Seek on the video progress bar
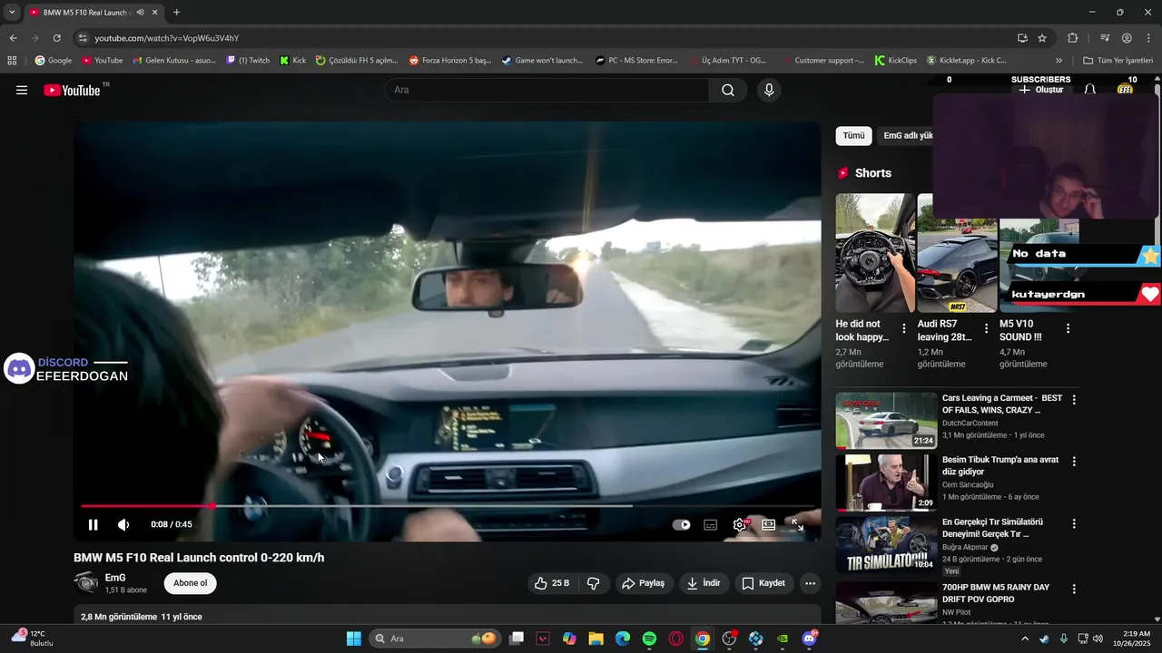This screenshot has width=1162, height=653. click(448, 506)
